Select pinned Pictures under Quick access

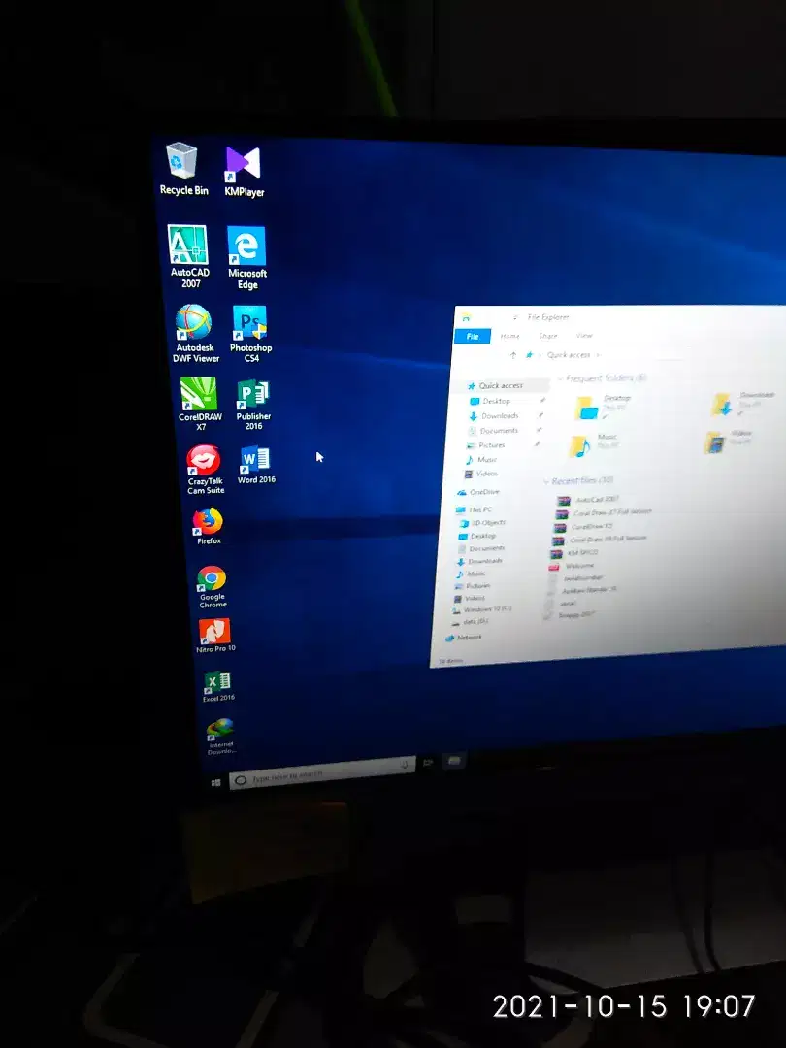click(x=491, y=445)
